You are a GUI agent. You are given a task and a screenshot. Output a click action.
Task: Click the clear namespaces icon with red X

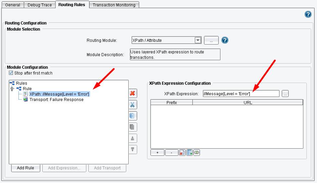pos(182,153)
